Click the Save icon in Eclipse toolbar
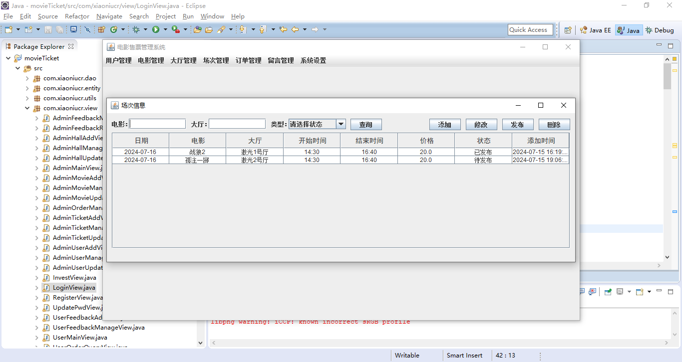This screenshot has width=682, height=362. 48,29
